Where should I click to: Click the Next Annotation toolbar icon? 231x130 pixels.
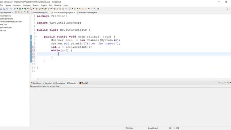pyautogui.click(x=70, y=9)
